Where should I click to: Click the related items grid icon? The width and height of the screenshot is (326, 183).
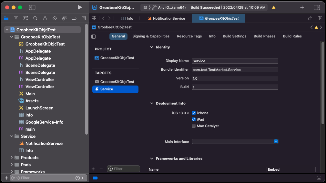[94, 18]
